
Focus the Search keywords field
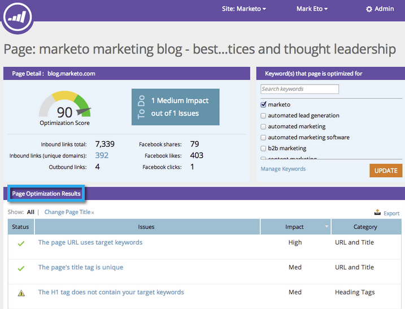299,89
